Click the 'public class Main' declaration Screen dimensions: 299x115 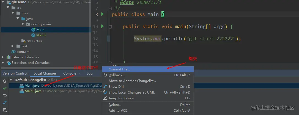coord(135,15)
